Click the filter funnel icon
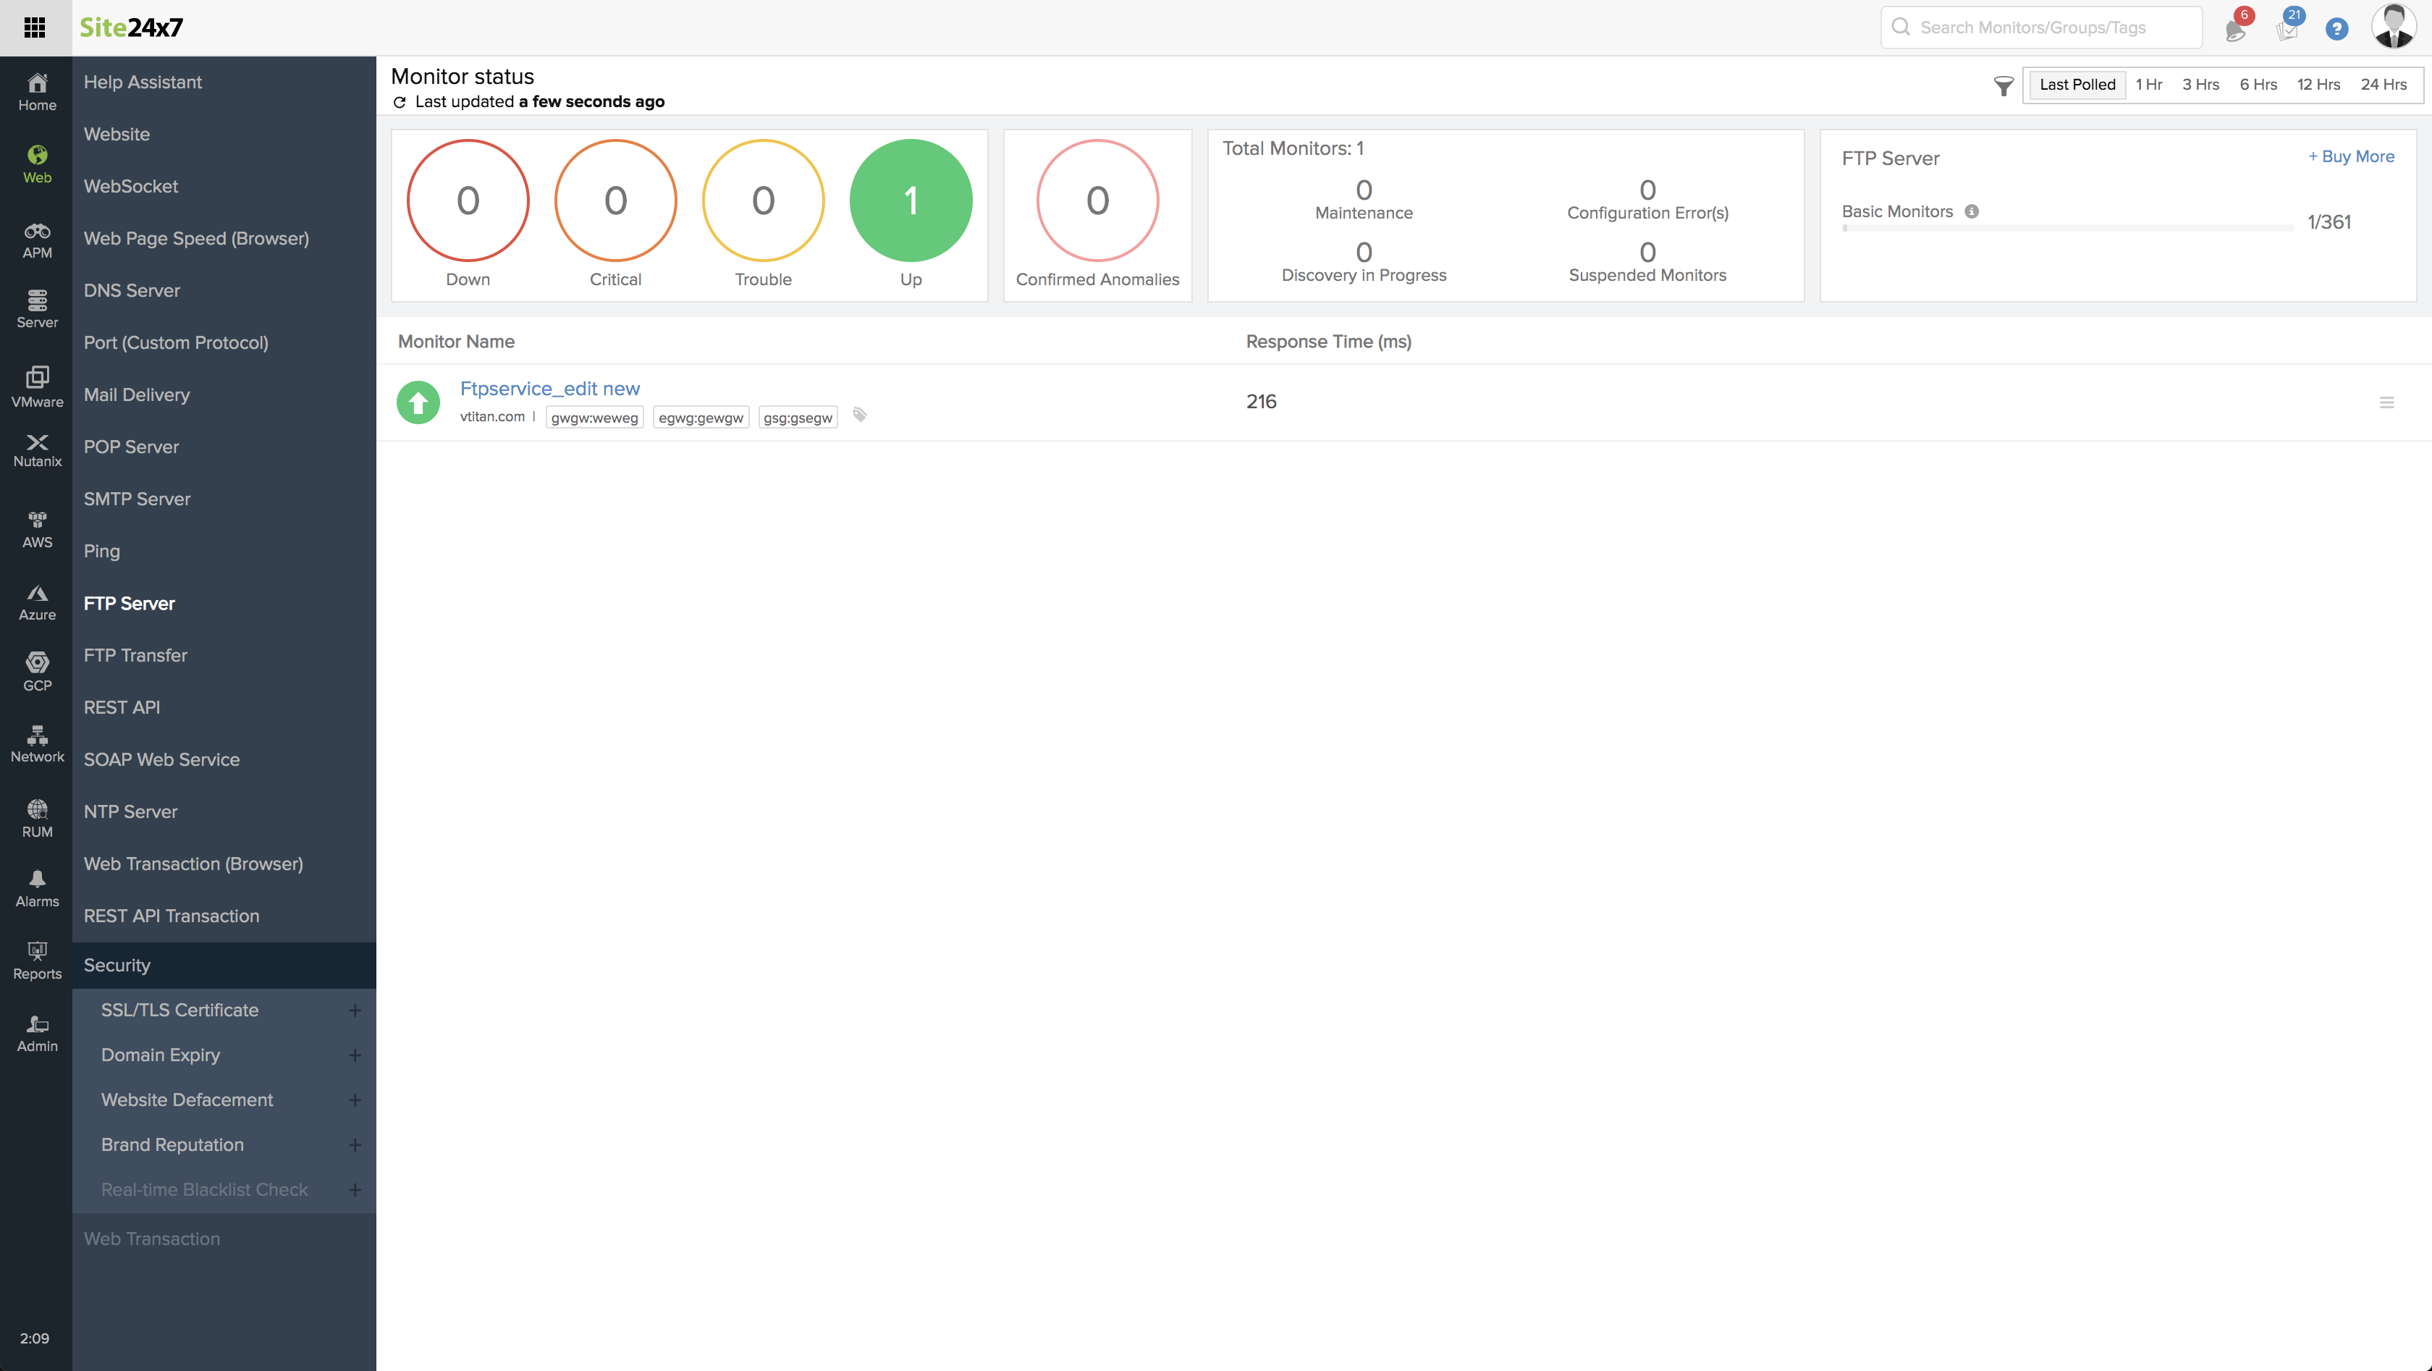 coord(2003,86)
